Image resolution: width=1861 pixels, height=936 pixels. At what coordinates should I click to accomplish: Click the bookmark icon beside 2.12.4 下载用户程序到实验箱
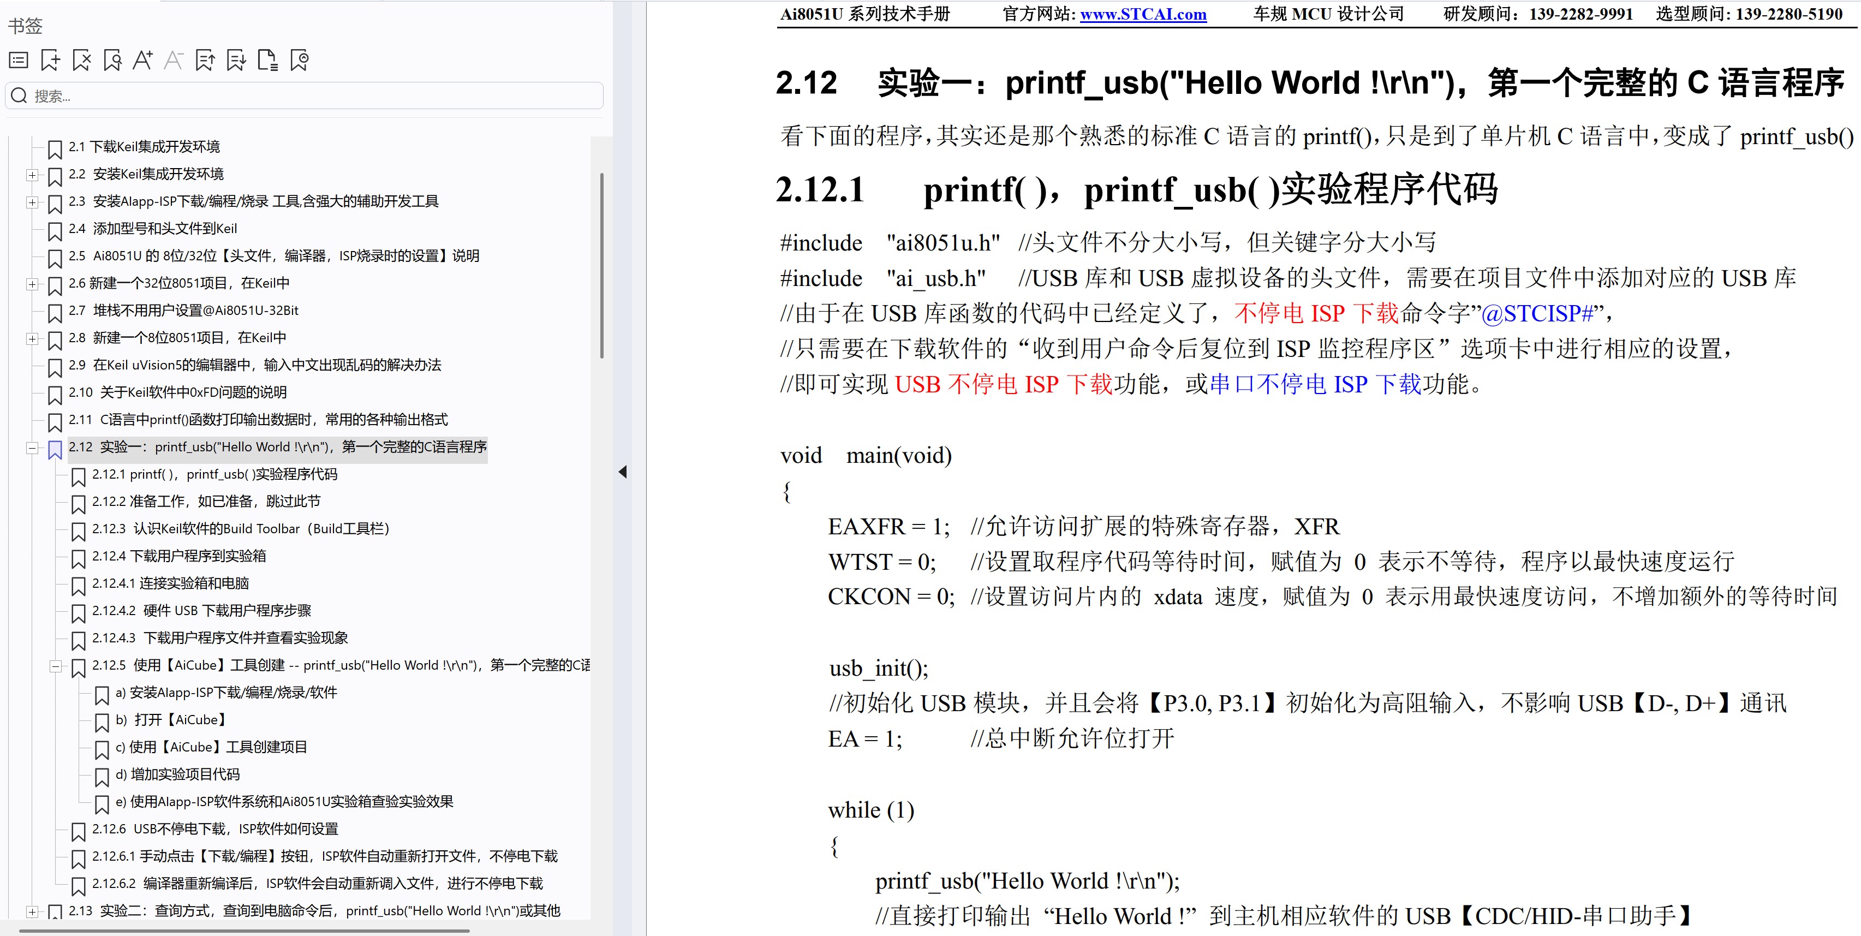click(x=79, y=559)
